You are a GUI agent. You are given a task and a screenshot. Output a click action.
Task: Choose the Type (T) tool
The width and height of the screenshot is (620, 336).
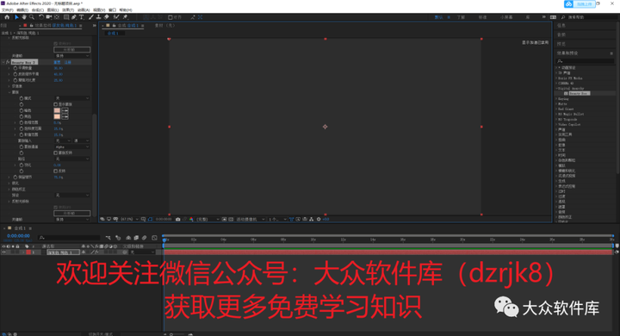pyautogui.click(x=82, y=17)
